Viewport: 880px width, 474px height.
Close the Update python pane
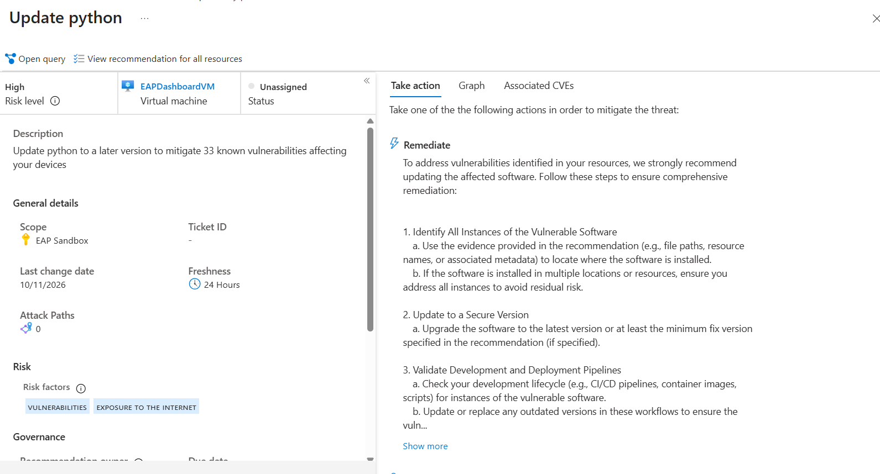click(876, 19)
